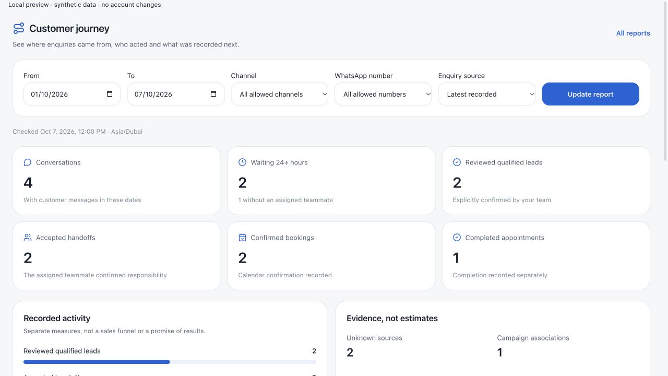Expand the Enquiry source dropdown
This screenshot has width=668, height=376.
click(x=487, y=94)
